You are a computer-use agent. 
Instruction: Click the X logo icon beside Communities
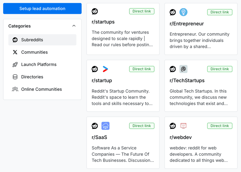click(15, 52)
